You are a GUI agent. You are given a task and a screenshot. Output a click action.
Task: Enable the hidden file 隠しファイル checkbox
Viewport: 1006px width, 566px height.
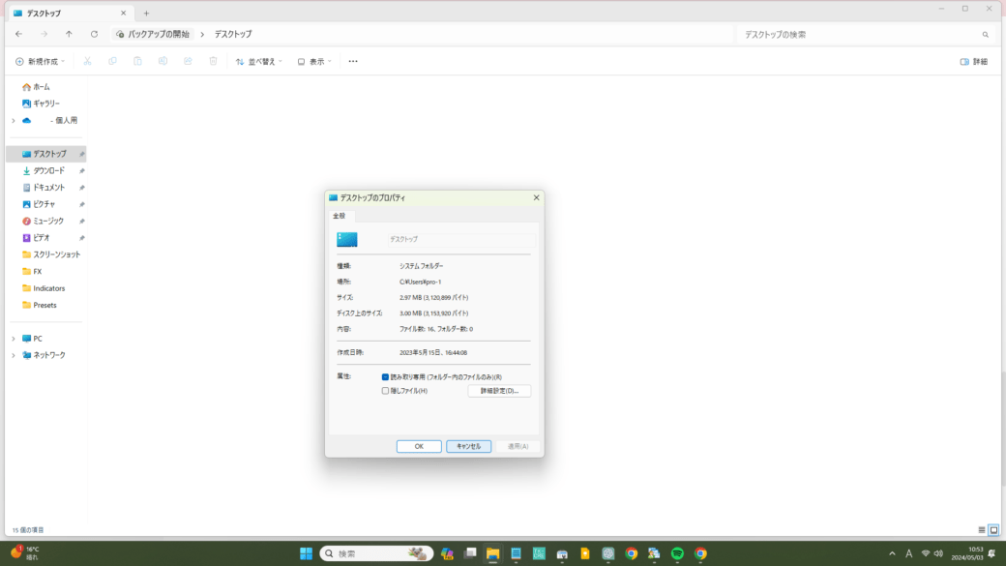[385, 391]
